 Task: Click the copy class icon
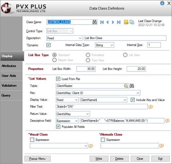click(132, 22)
